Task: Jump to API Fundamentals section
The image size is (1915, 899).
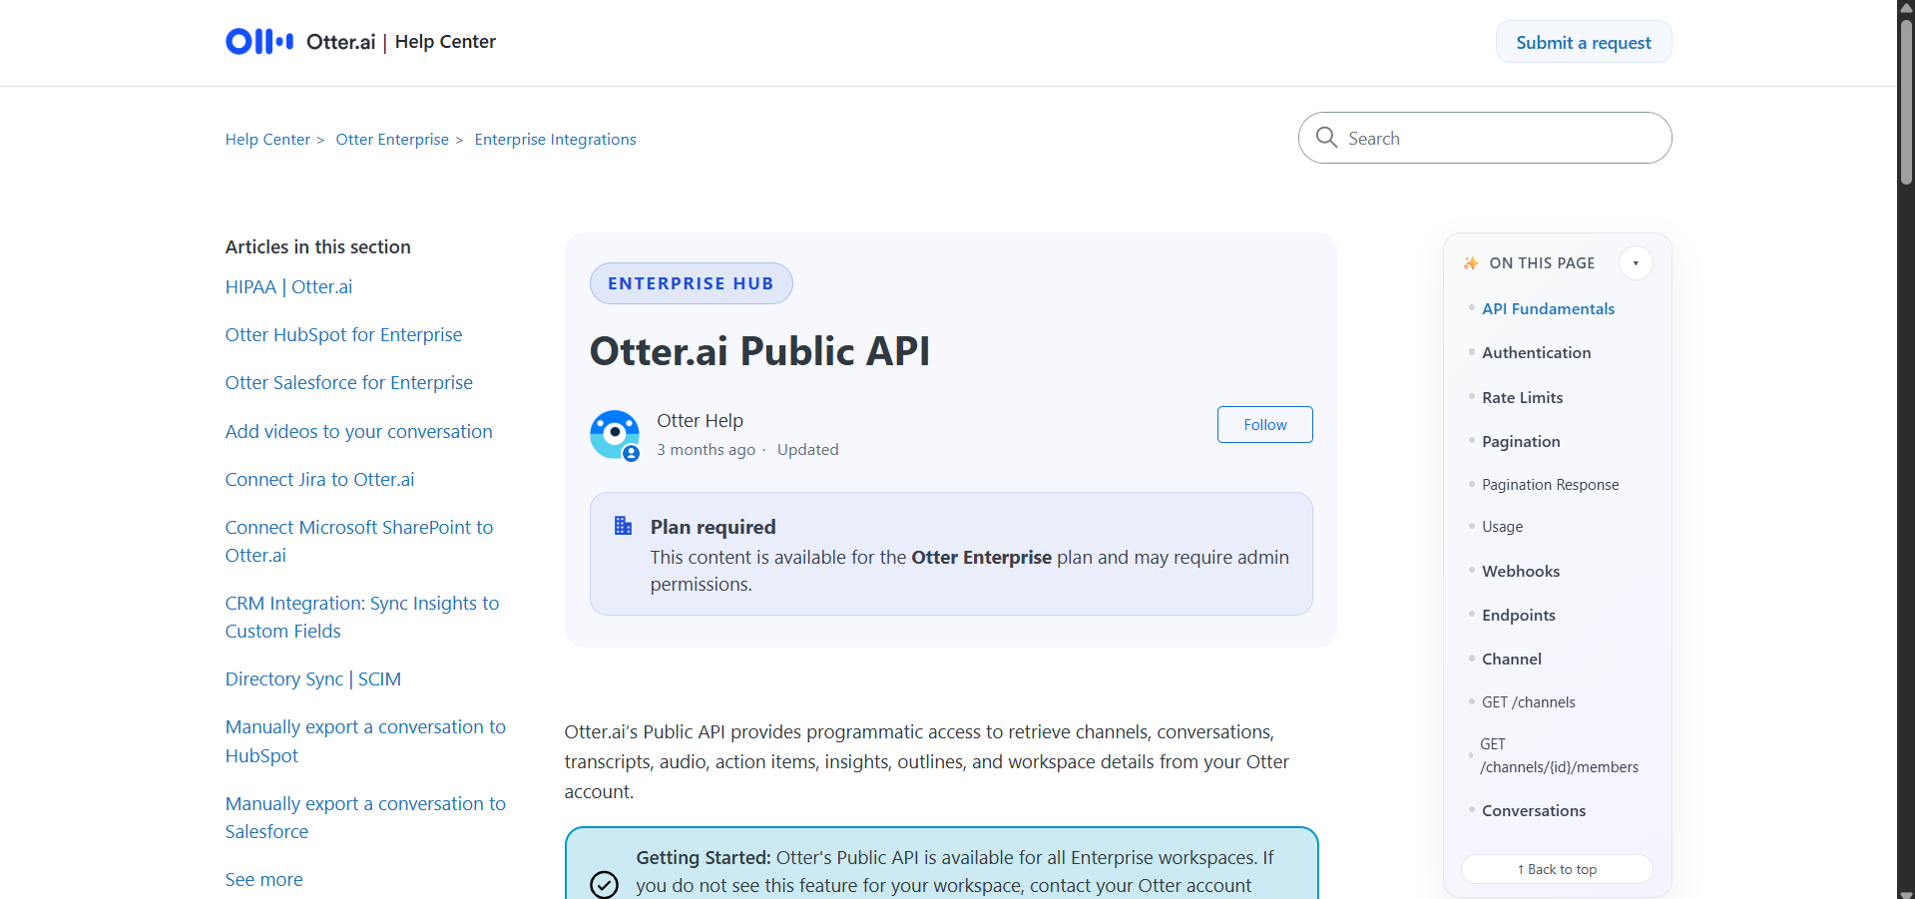Action: point(1548,309)
